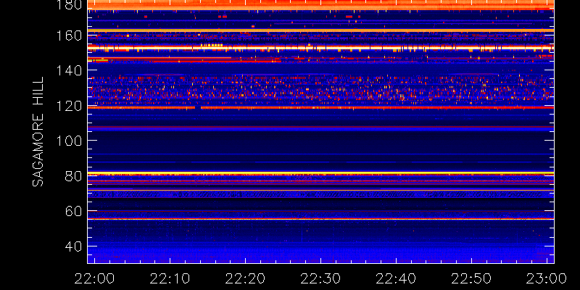Click the 40 frequency axis label
Viewport: 580px width, 290px height.
pos(74,246)
